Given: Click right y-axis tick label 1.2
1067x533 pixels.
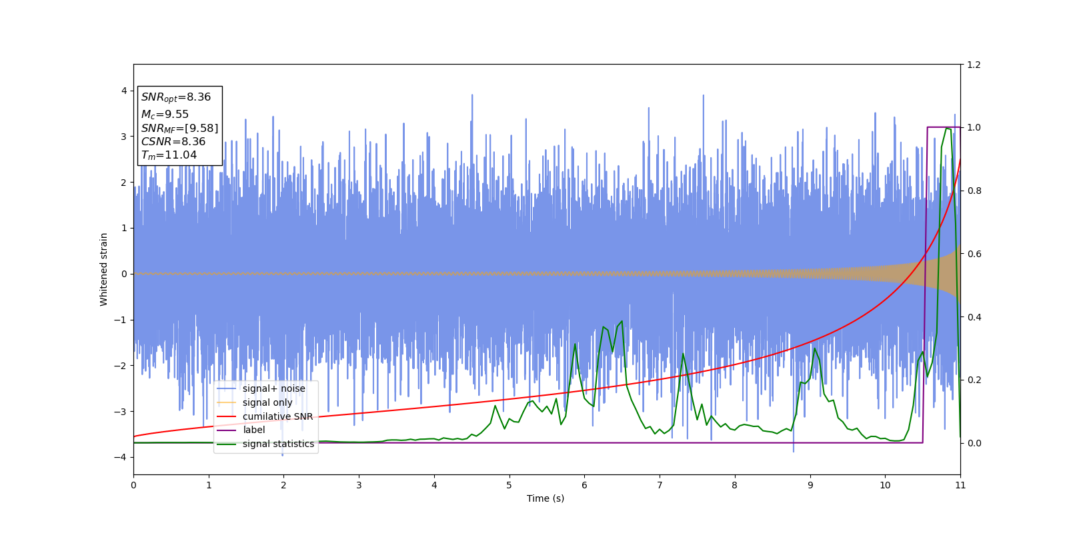Looking at the screenshot, I should [x=974, y=65].
